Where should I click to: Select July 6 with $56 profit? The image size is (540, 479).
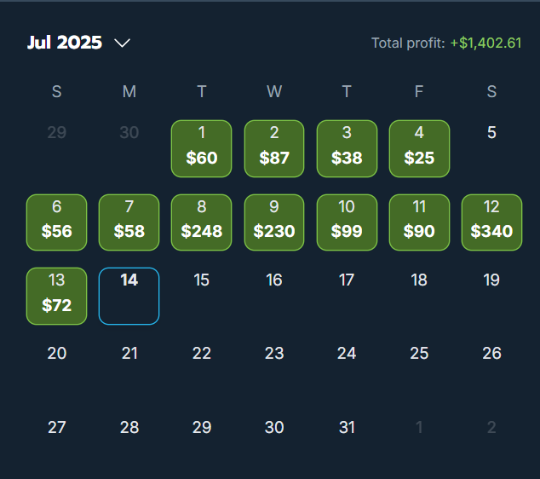click(x=56, y=222)
